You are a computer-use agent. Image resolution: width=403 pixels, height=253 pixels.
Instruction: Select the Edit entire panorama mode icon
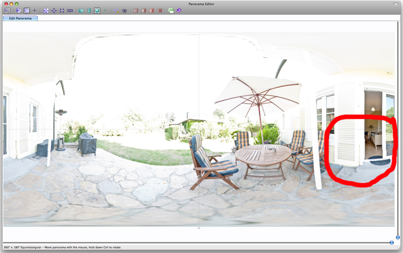pyautogui.click(x=18, y=10)
